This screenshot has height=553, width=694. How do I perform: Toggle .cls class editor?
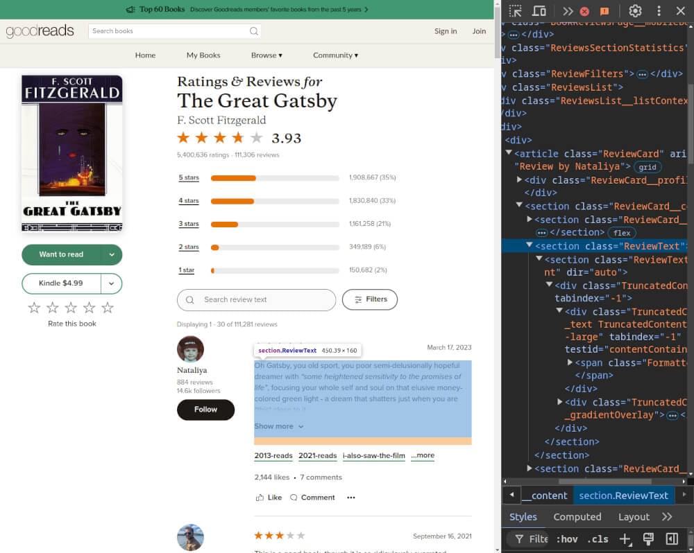(x=598, y=538)
